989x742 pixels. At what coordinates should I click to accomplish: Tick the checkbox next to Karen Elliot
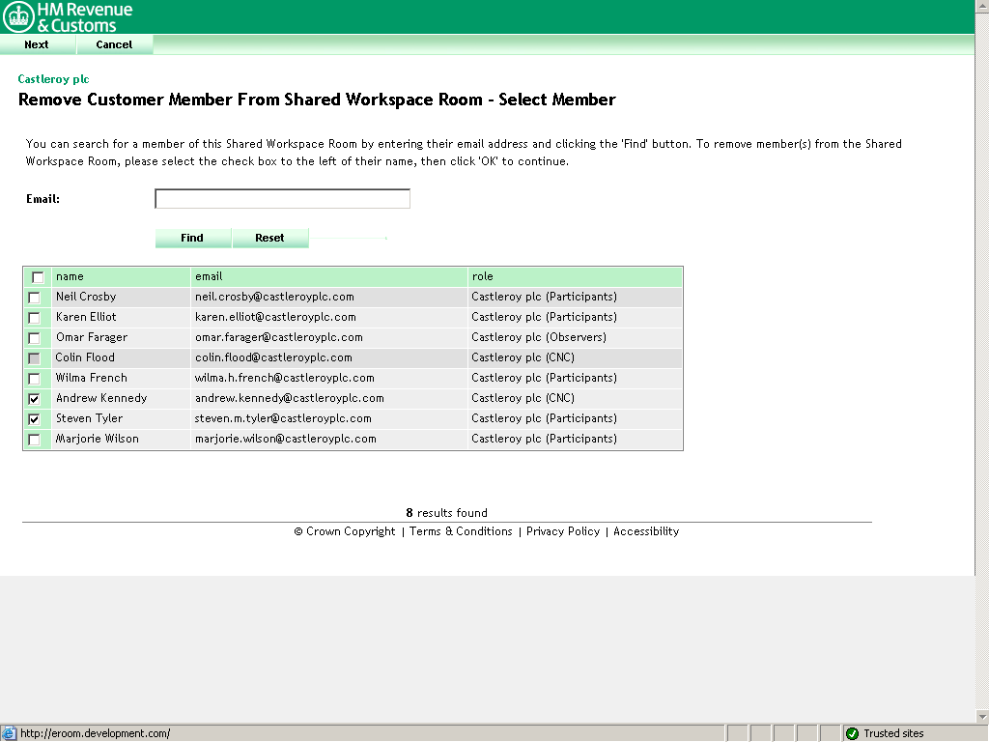pyautogui.click(x=35, y=318)
